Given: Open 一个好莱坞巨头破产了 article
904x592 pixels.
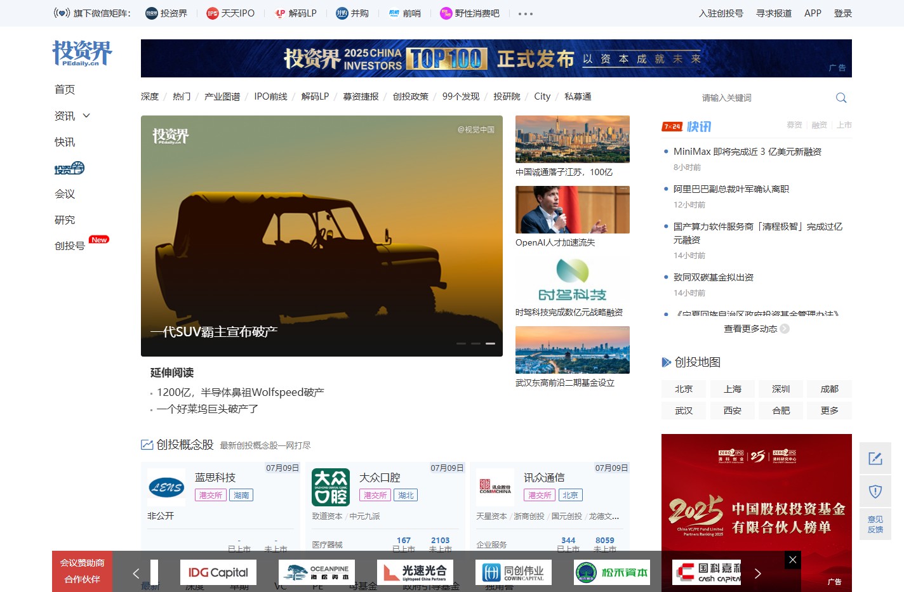Looking at the screenshot, I should (x=208, y=409).
